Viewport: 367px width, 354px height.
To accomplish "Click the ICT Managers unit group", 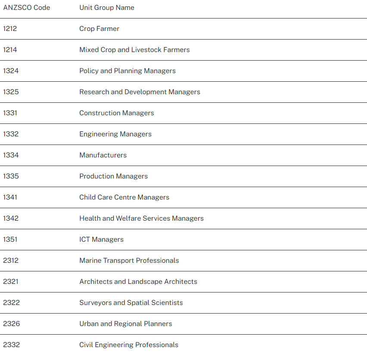I will click(101, 240).
